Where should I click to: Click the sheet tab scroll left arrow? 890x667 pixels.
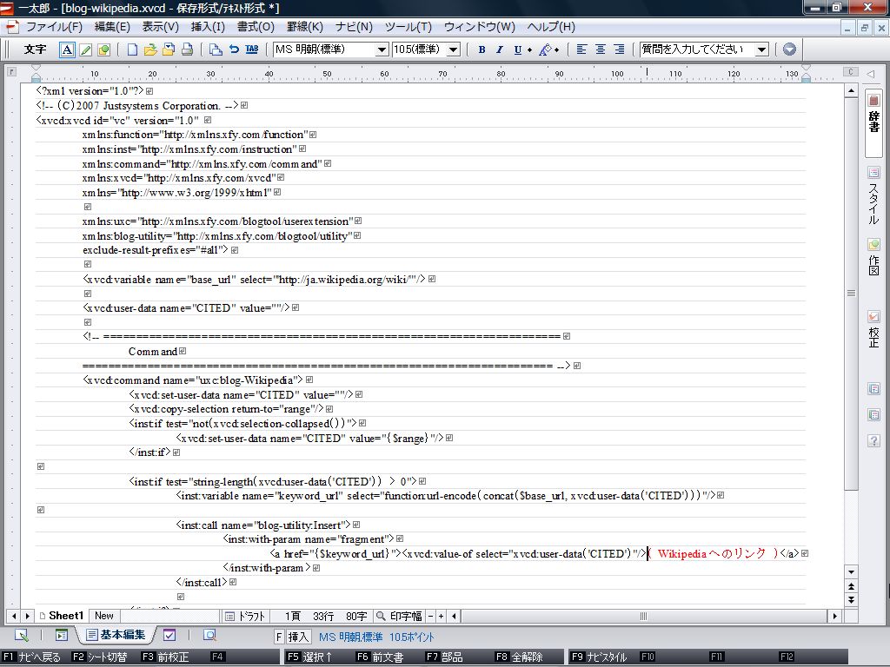14,616
